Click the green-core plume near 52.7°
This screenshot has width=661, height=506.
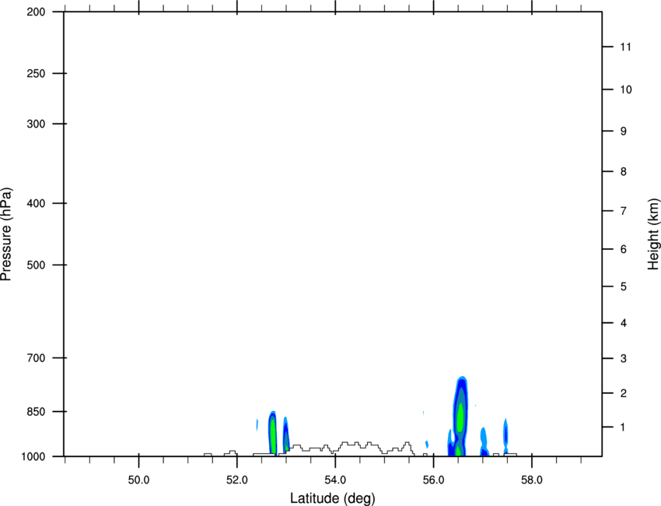click(x=272, y=433)
